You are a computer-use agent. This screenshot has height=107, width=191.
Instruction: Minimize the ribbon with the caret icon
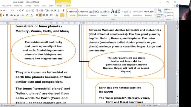(174, 6)
